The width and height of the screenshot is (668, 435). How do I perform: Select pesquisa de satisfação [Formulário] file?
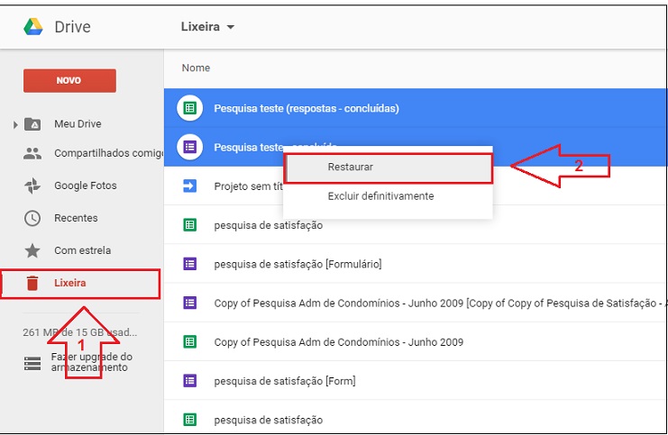297,264
